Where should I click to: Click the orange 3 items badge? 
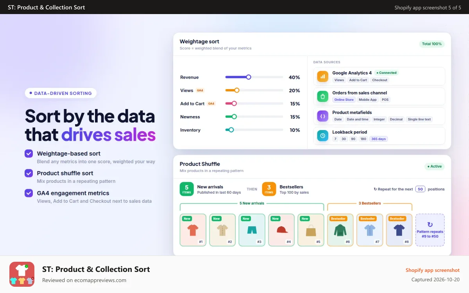tap(269, 189)
